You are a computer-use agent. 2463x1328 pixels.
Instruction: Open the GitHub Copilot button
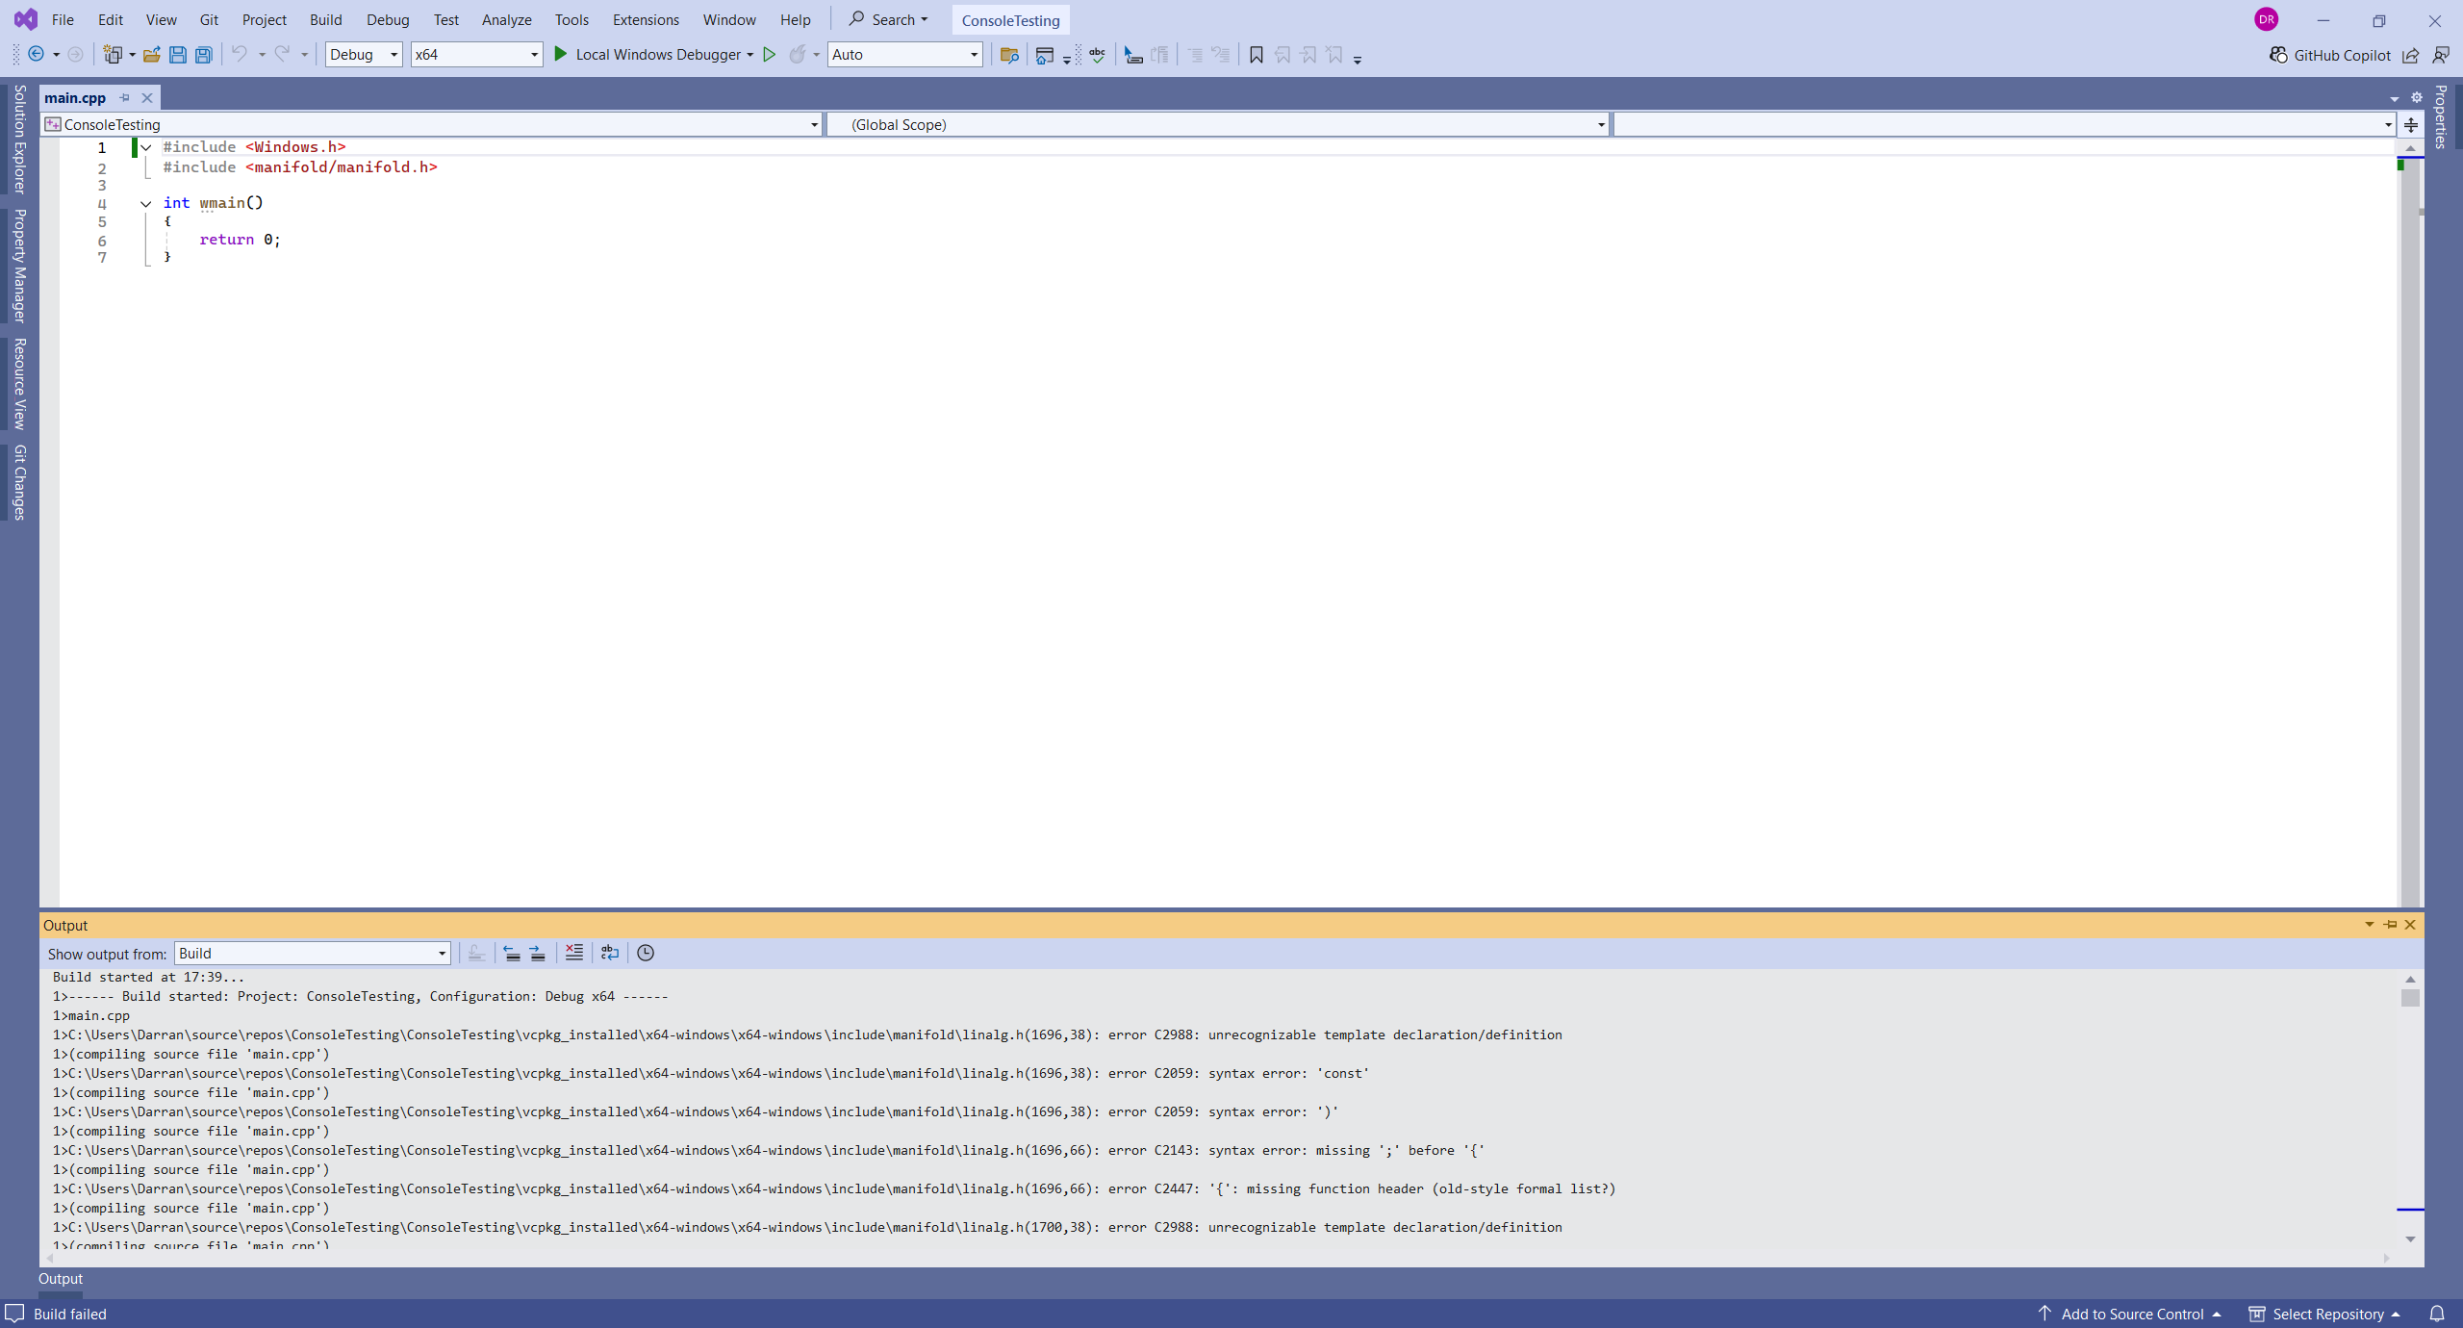pyautogui.click(x=2330, y=55)
